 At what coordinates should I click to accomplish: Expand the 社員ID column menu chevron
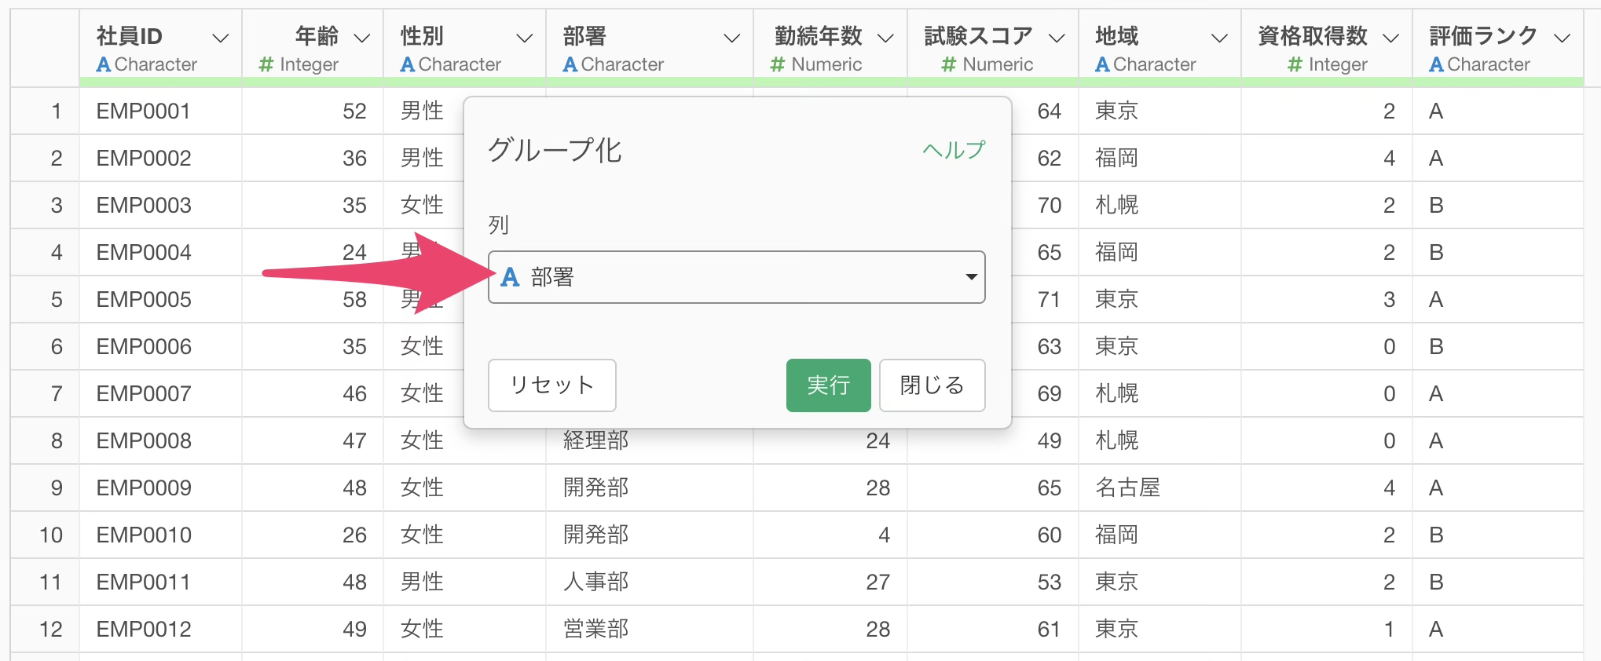221,38
